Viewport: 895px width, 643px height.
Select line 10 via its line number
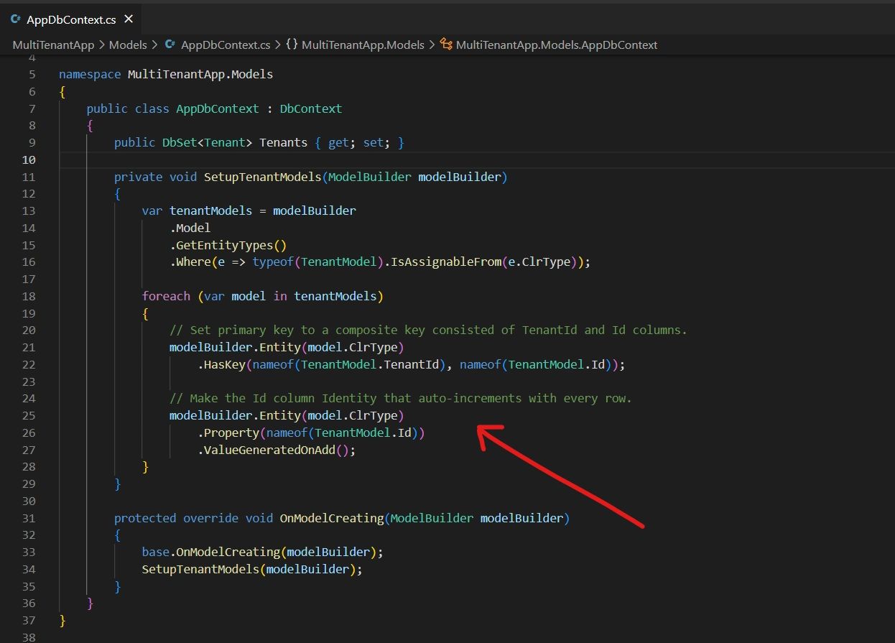click(x=29, y=159)
